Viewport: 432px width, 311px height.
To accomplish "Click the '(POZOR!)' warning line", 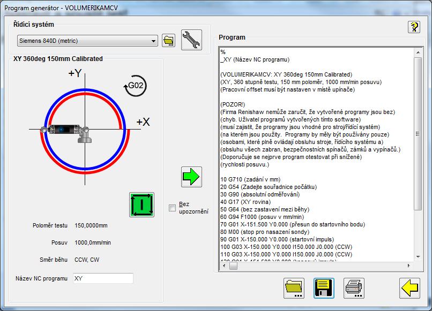I will tap(233, 104).
